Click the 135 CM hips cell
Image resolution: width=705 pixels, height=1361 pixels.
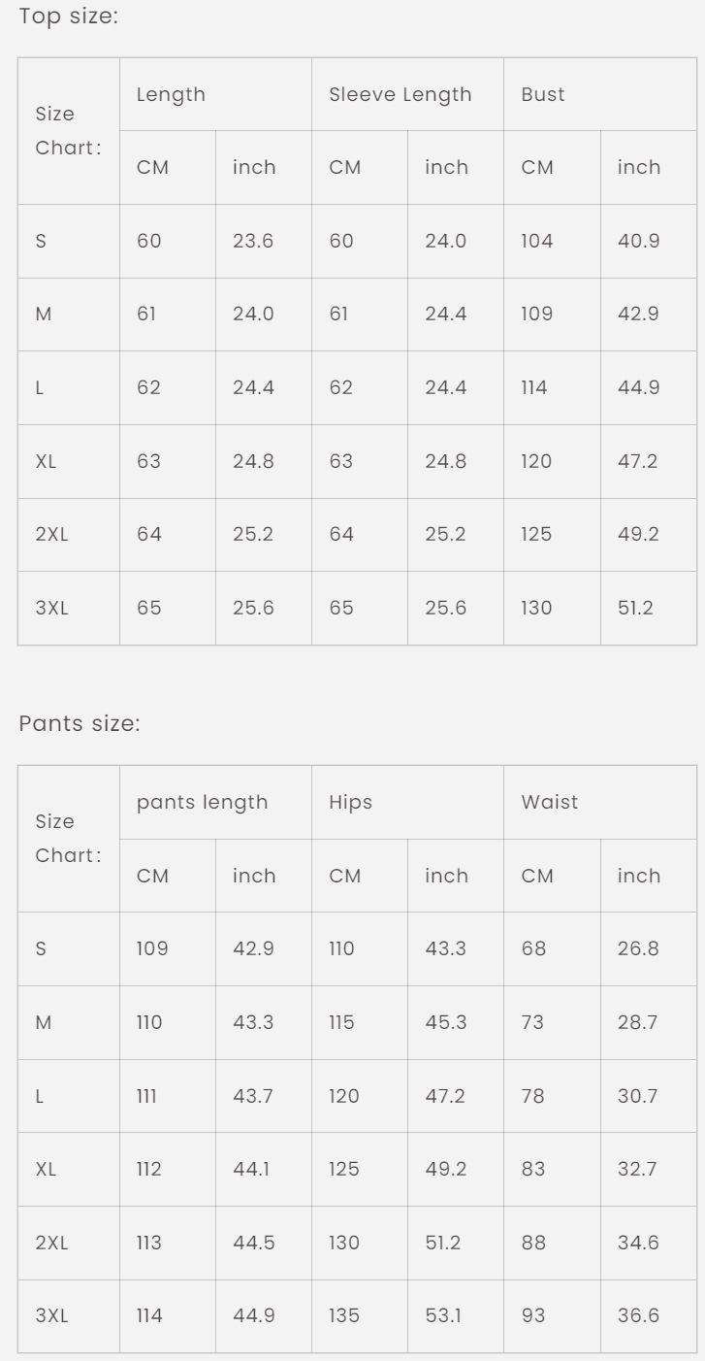[344, 1315]
